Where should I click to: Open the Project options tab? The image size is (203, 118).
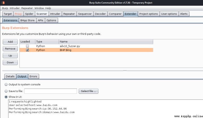point(149,14)
